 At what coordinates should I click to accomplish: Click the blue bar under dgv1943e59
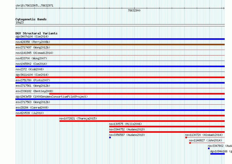pos(120,99)
